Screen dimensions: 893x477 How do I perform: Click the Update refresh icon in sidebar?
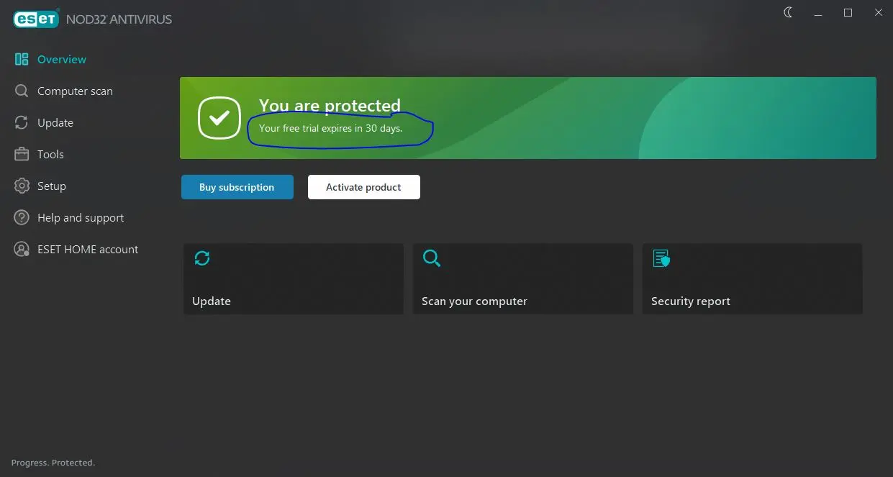[x=22, y=123]
